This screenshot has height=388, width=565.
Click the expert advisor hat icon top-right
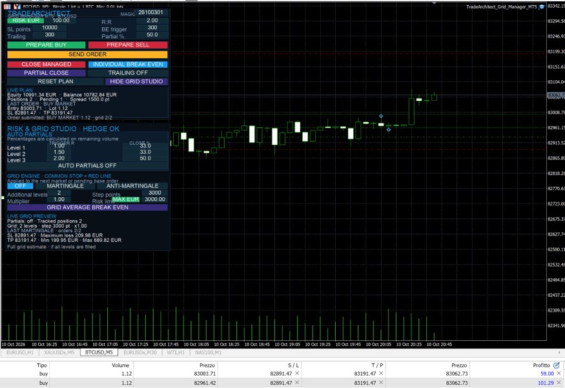pos(541,7)
